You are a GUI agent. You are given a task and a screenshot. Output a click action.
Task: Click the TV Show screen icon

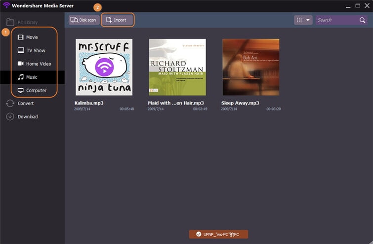(20, 50)
